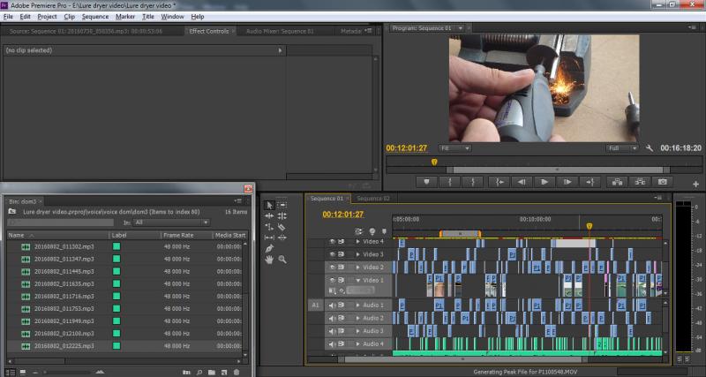706x377 pixels.
Task: Expand the Video 3 track
Action: click(358, 254)
